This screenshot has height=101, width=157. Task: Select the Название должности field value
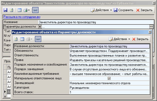[x=110, y=46]
